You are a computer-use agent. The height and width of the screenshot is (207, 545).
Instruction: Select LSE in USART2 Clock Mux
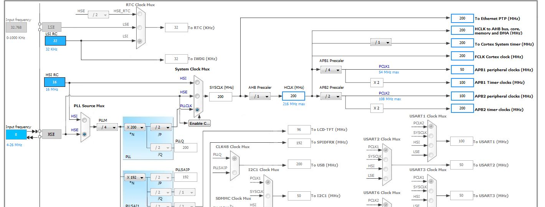pyautogui.click(x=386, y=179)
